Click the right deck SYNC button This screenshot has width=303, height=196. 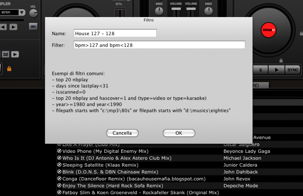coord(293,70)
